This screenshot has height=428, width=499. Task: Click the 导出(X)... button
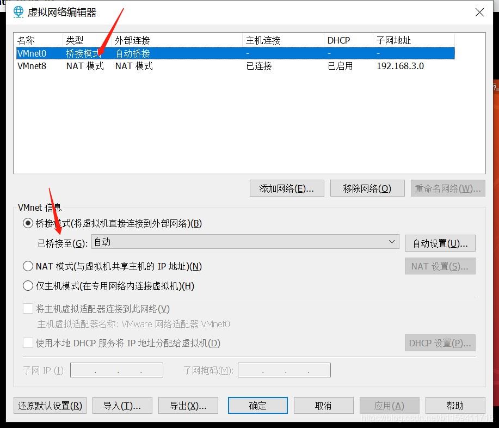coord(188,405)
